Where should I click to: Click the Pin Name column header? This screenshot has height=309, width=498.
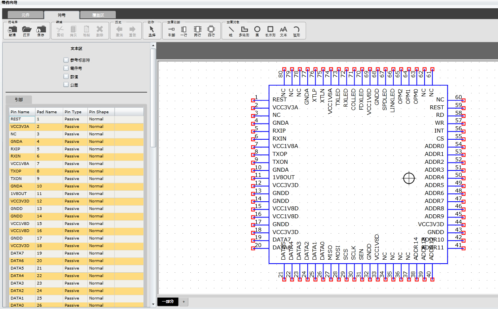(x=22, y=112)
